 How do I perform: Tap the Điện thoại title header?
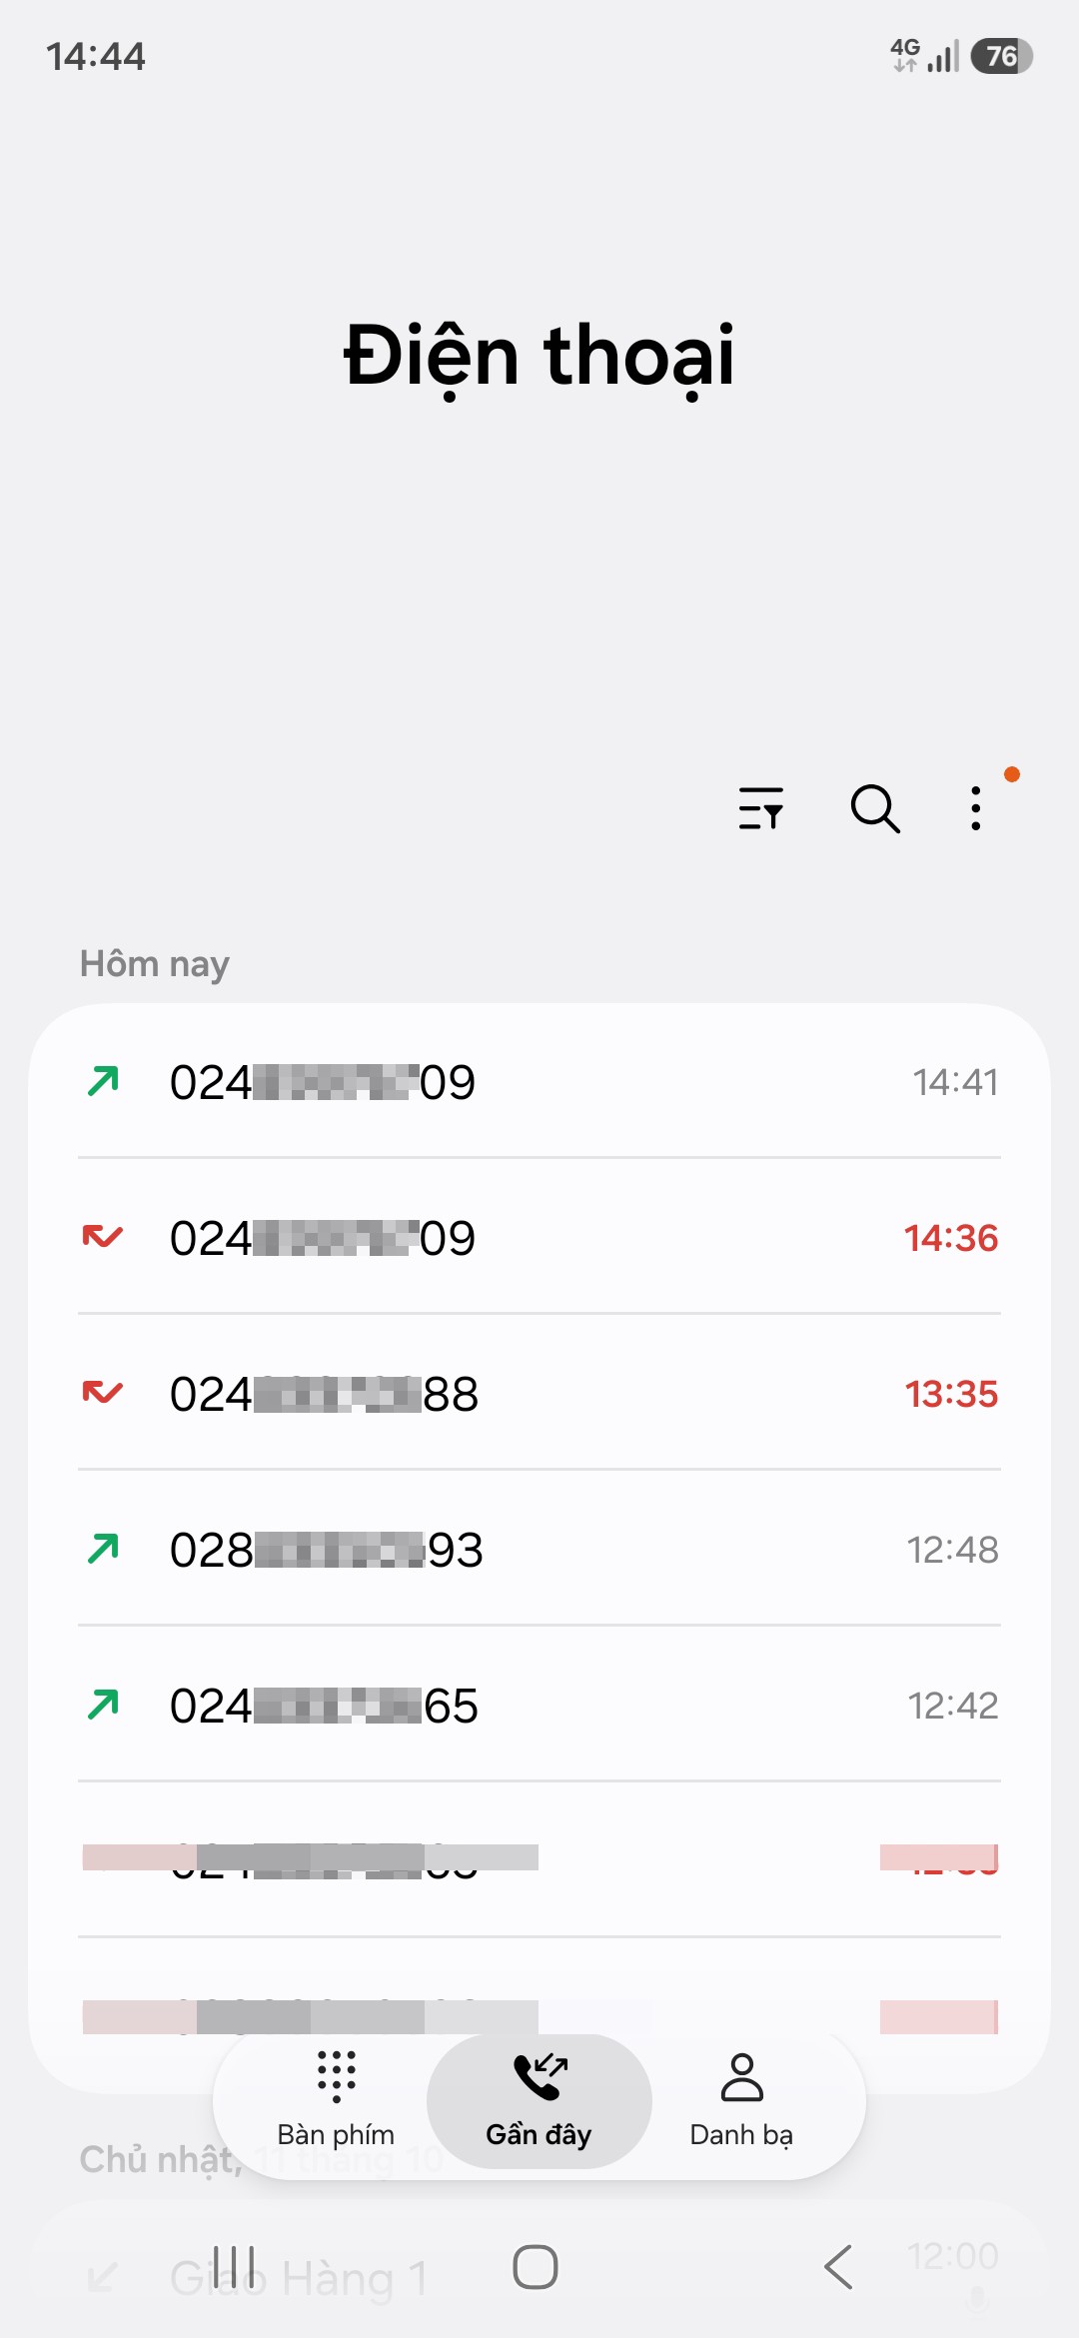539,357
